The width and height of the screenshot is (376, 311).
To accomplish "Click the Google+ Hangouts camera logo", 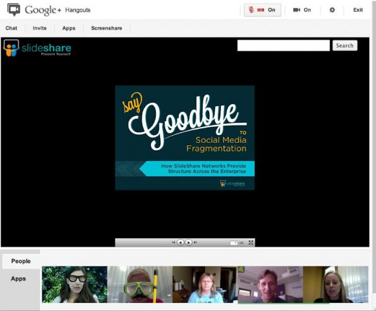I will tap(14, 9).
